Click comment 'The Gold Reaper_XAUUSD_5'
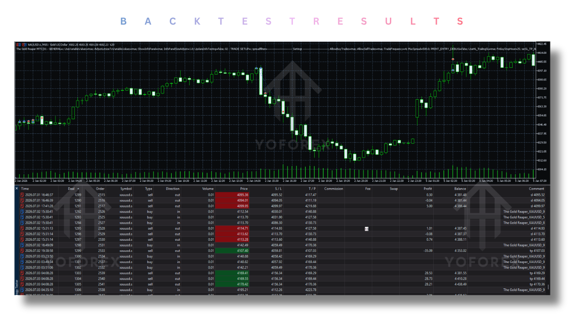The height and width of the screenshot is (328, 583). tap(524, 217)
